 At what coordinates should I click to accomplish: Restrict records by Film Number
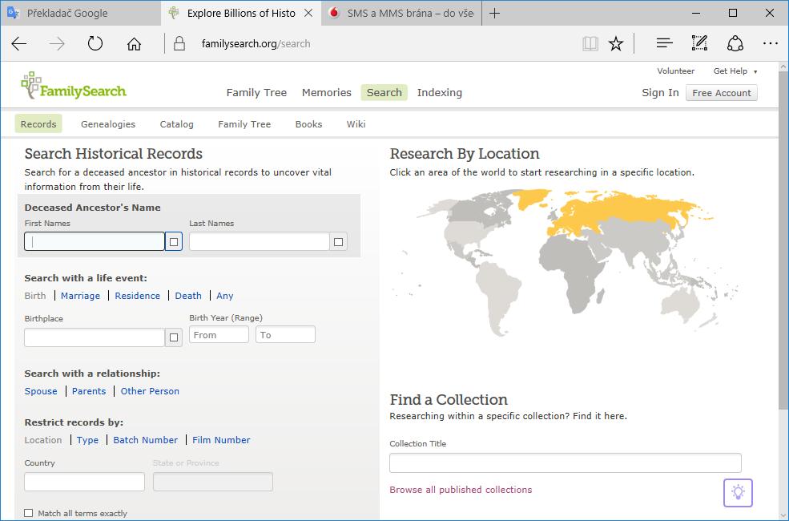[221, 440]
